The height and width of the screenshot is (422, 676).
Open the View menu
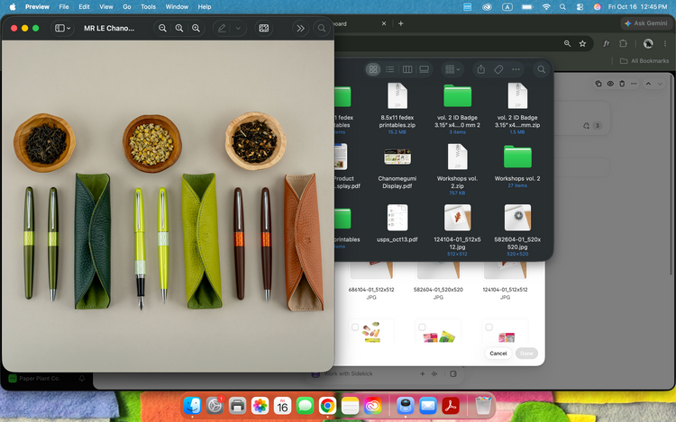(x=105, y=6)
